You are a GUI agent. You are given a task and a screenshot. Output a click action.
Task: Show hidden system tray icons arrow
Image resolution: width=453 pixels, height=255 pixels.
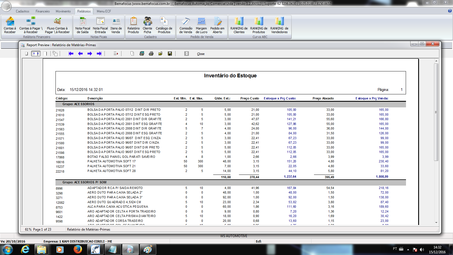(408, 250)
